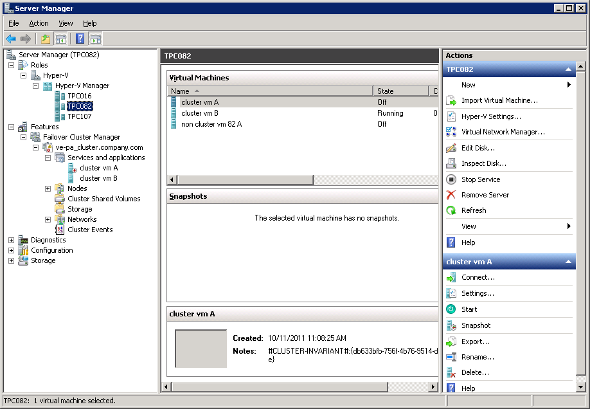This screenshot has width=590, height=409.
Task: Click Snapshot action for cluster vm A
Action: [x=476, y=325]
